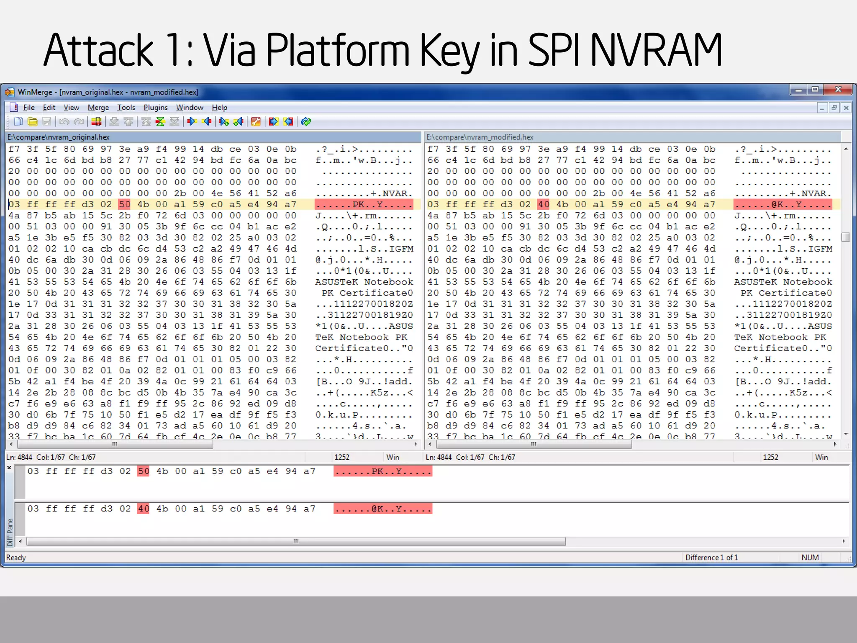The height and width of the screenshot is (643, 857).
Task: Open the Help menu
Action: pos(219,108)
